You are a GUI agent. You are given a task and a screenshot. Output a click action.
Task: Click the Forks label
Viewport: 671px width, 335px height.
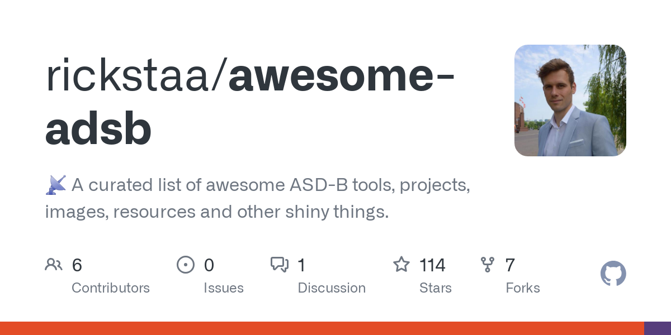click(522, 288)
